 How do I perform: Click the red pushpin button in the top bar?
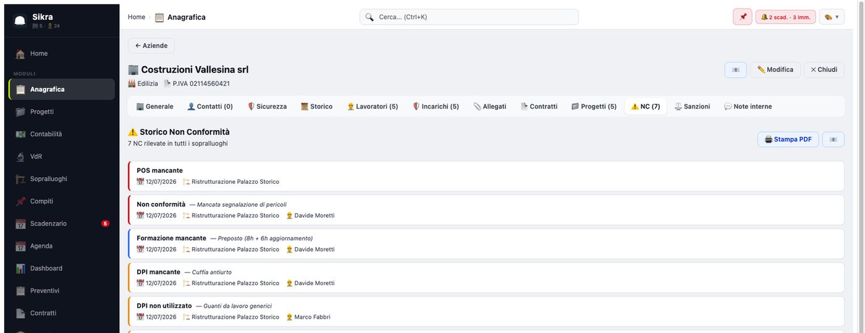click(743, 17)
